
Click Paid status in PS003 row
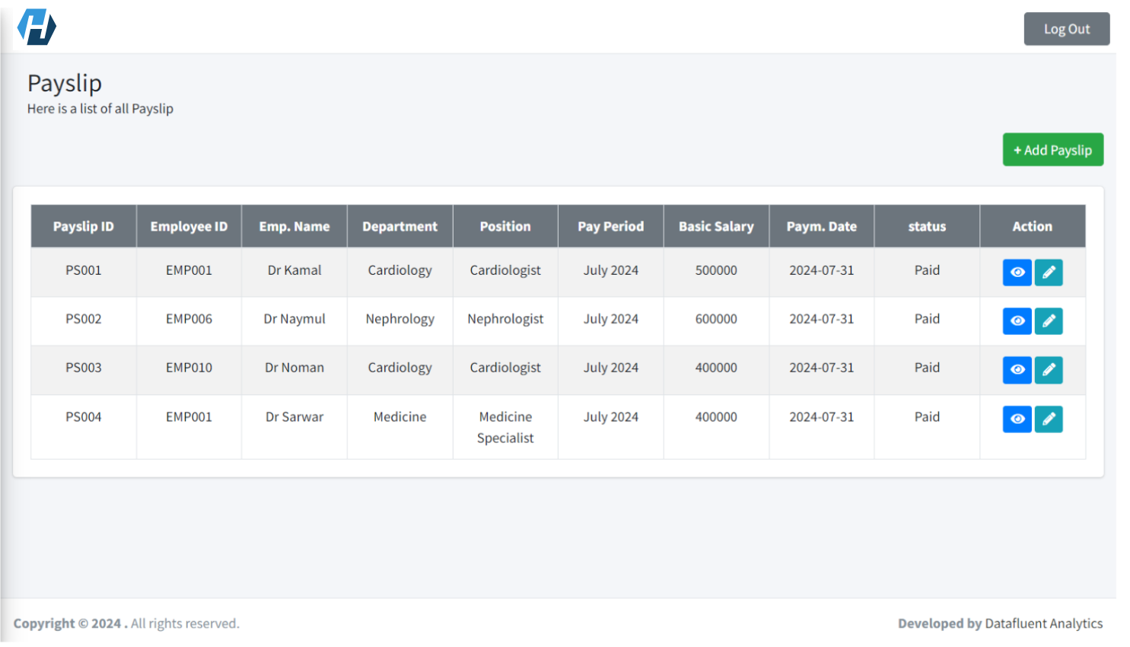pyautogui.click(x=927, y=368)
